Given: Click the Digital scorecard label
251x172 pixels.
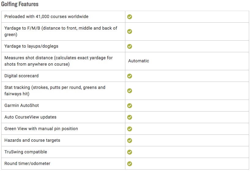Looking at the screenshot, I should point(21,76).
